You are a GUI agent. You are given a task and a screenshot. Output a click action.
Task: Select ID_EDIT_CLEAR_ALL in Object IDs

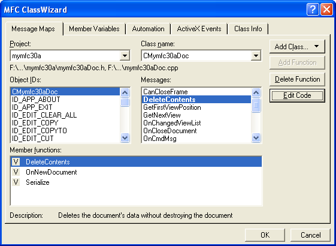[65, 115]
